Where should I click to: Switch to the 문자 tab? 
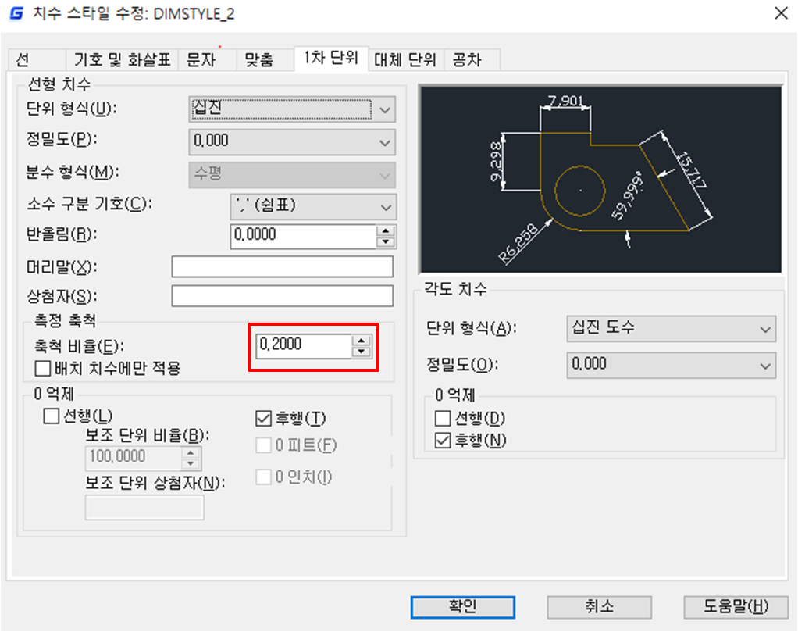pyautogui.click(x=207, y=60)
